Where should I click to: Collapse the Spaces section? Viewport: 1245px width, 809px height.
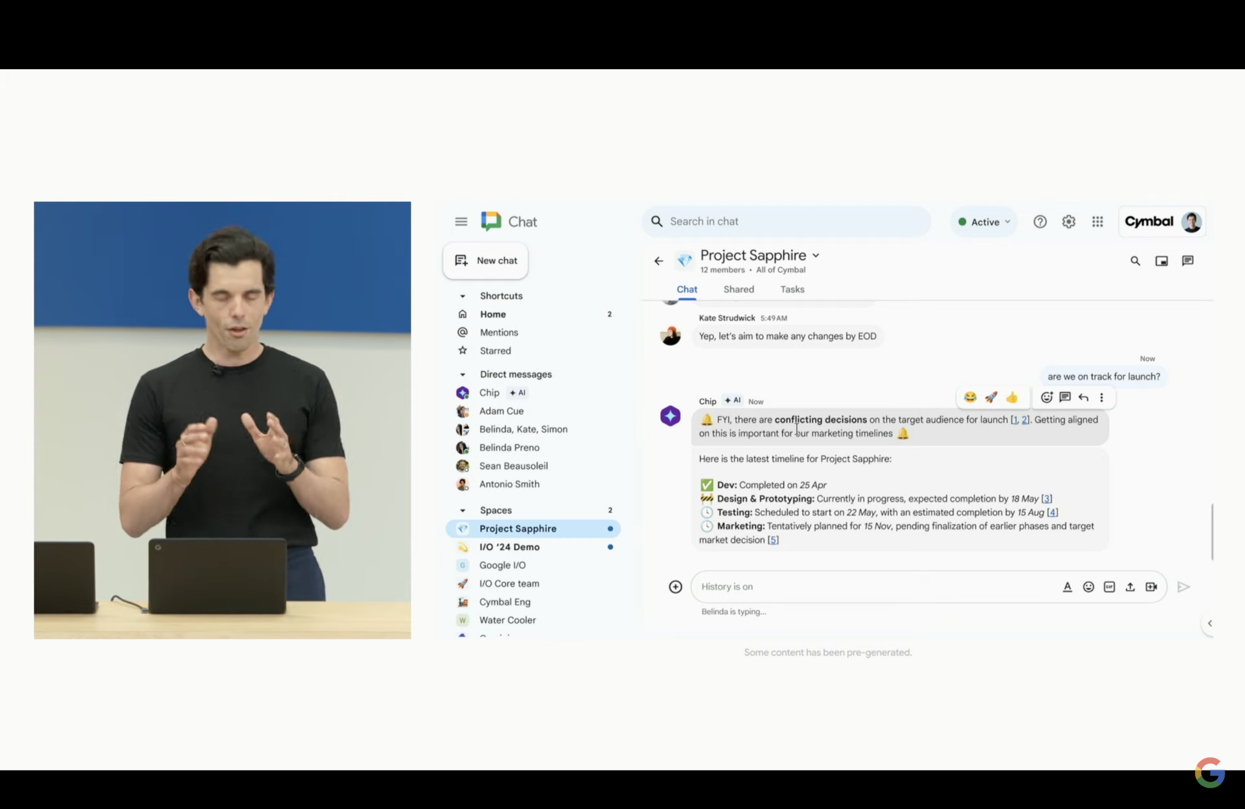pyautogui.click(x=462, y=509)
